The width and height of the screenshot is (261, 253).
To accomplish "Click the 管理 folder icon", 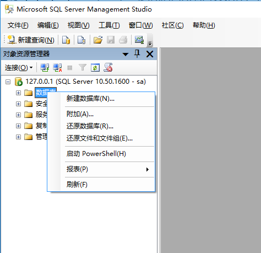I will click(x=28, y=137).
